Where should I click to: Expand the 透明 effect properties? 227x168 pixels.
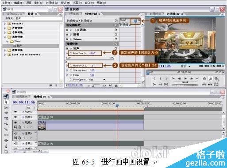[x=71, y=35]
